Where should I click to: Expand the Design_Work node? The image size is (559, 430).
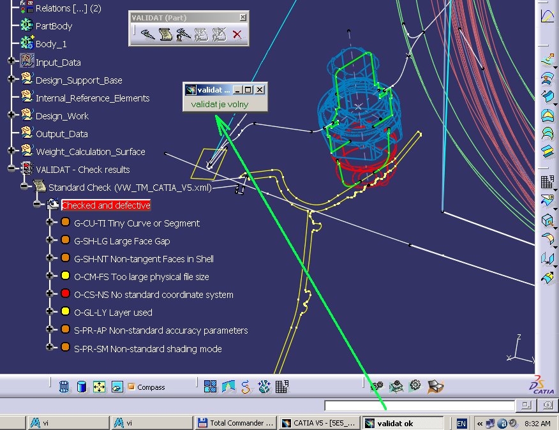click(11, 114)
